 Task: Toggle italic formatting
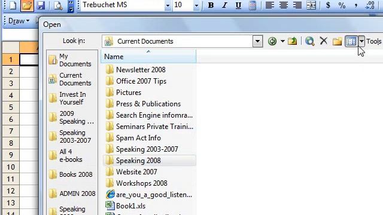click(x=224, y=5)
